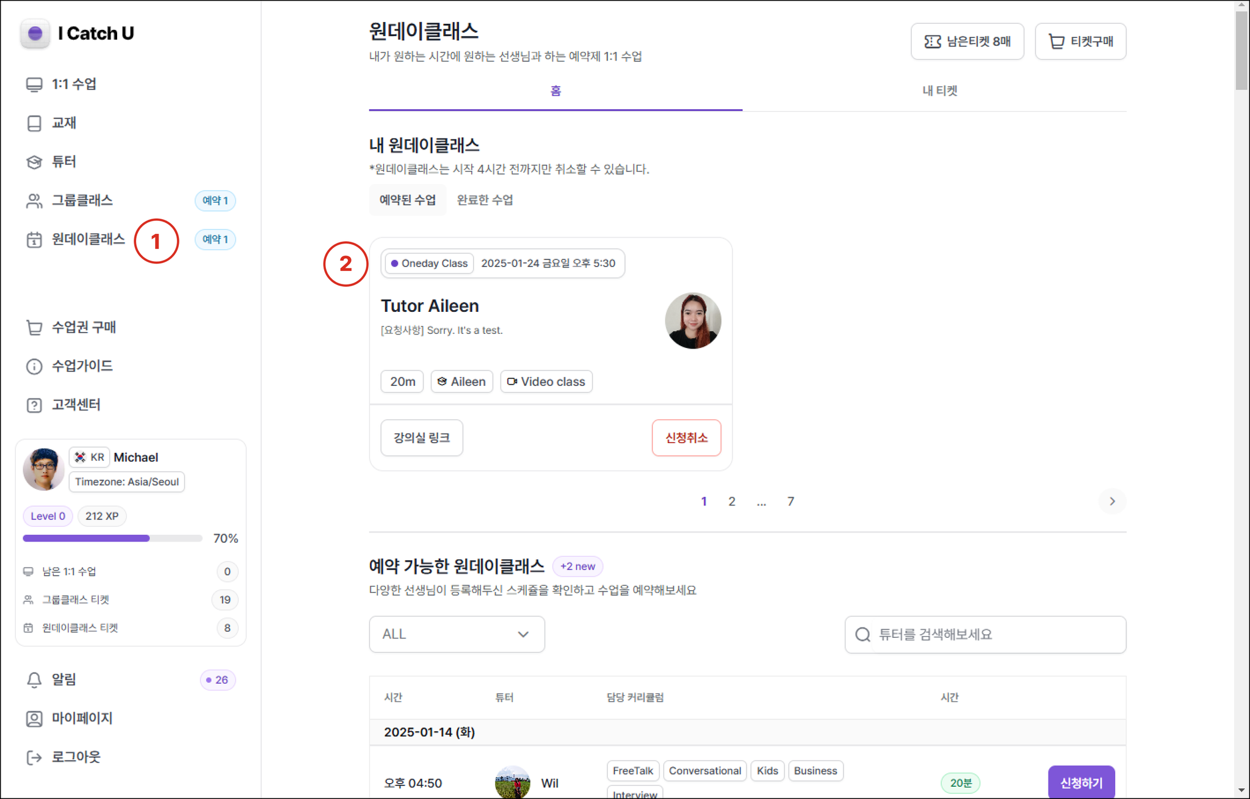Click the 수업가이드 info icon
The image size is (1250, 799).
(x=34, y=366)
